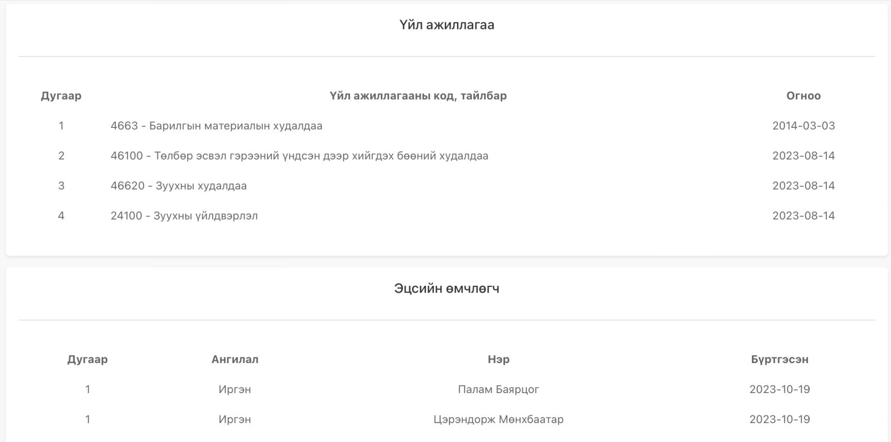Click the 2014-03-03 date cell
Image resolution: width=891 pixels, height=442 pixels.
point(803,126)
